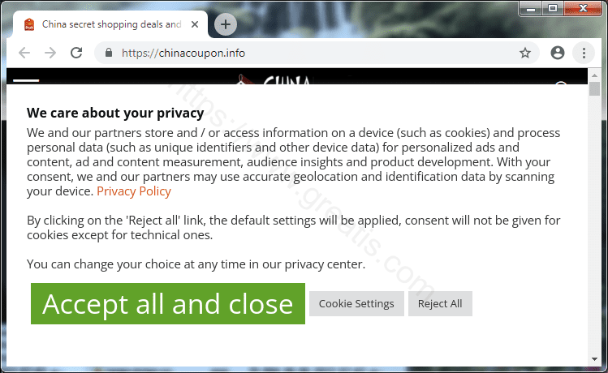This screenshot has width=608, height=373.
Task: Click the vertical scrollbar thumb
Action: pos(595,89)
